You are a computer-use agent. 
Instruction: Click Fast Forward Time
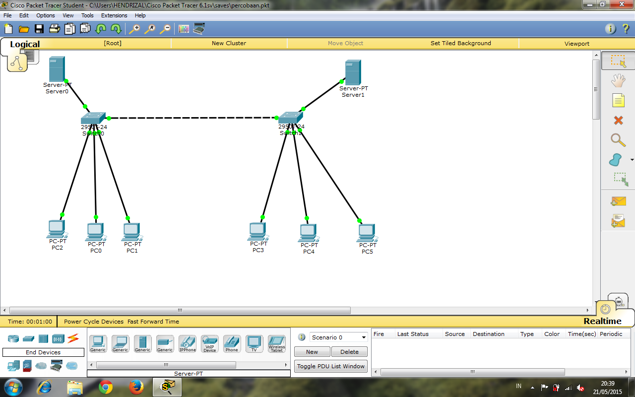click(153, 322)
